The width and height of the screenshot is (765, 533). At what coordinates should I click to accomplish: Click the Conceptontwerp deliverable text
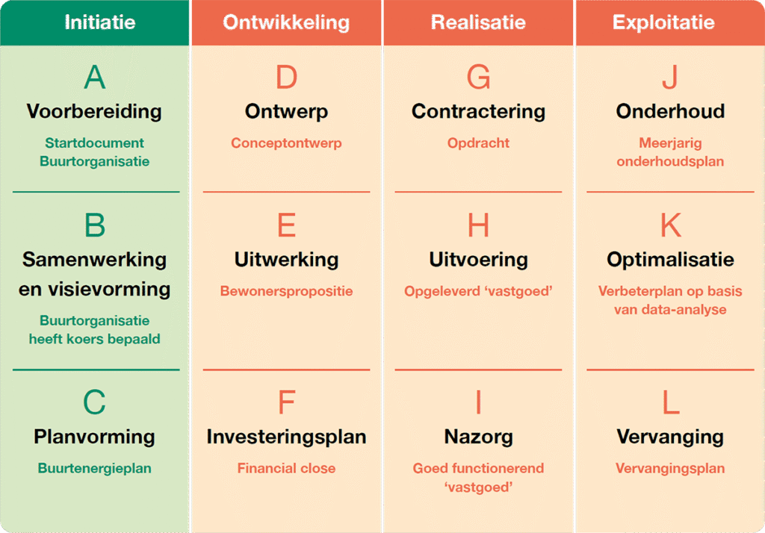tap(286, 143)
